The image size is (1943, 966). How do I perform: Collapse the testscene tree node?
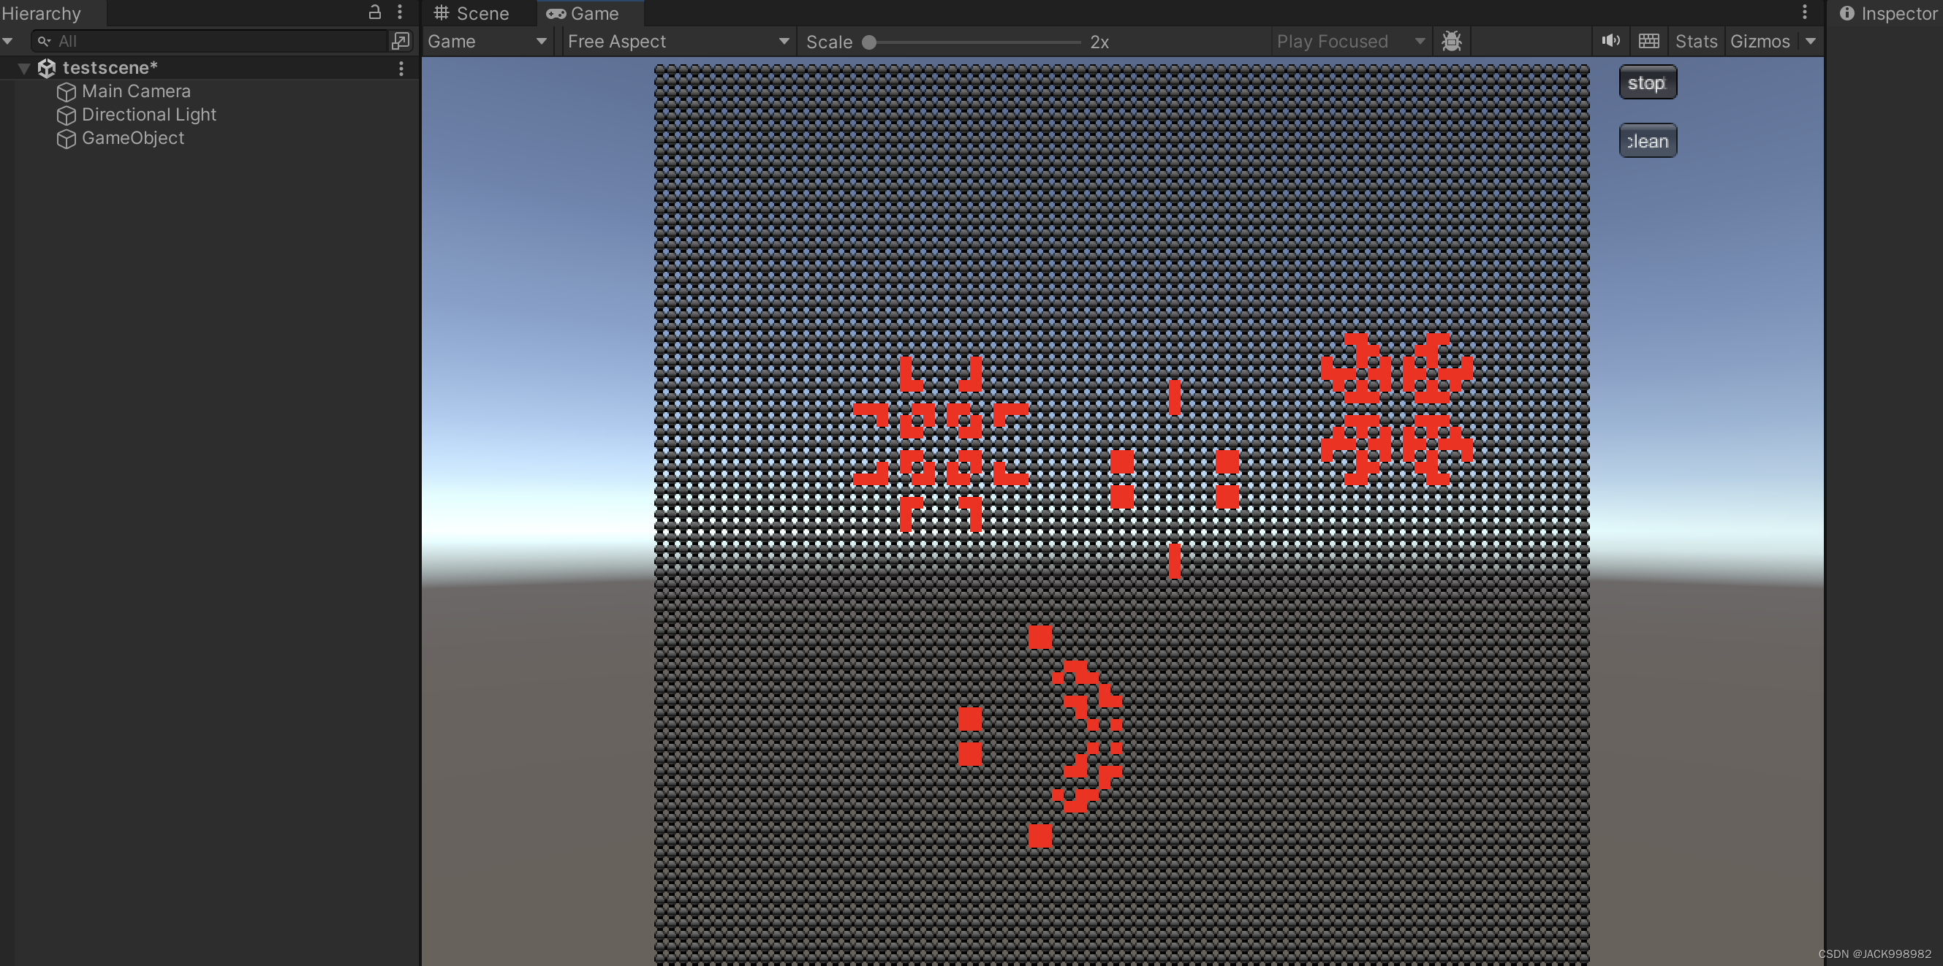point(24,69)
